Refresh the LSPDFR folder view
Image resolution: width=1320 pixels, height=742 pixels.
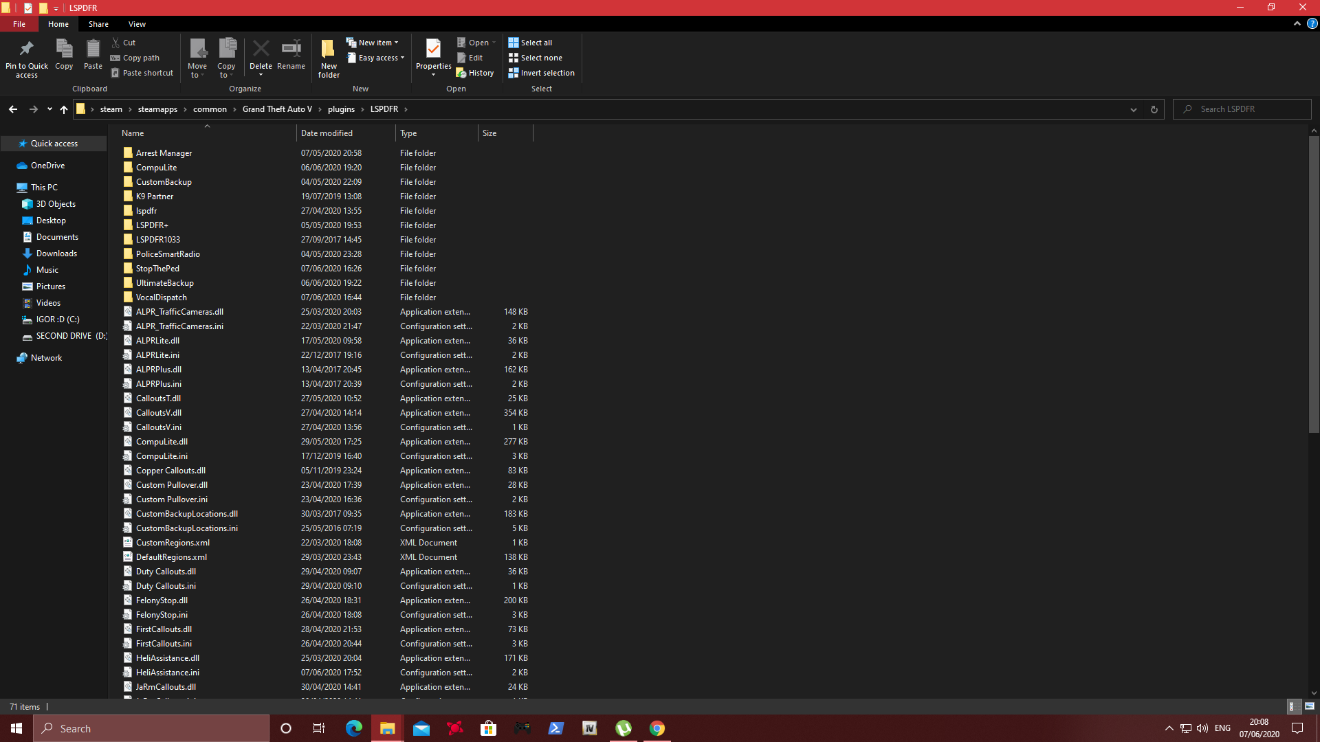pyautogui.click(x=1154, y=109)
